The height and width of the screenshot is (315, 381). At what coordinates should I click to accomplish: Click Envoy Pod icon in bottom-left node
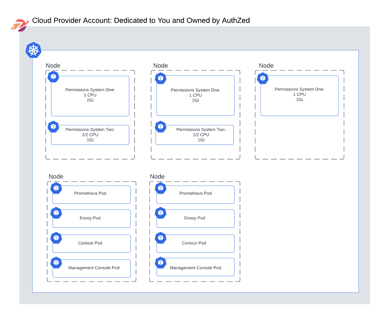pos(56,213)
